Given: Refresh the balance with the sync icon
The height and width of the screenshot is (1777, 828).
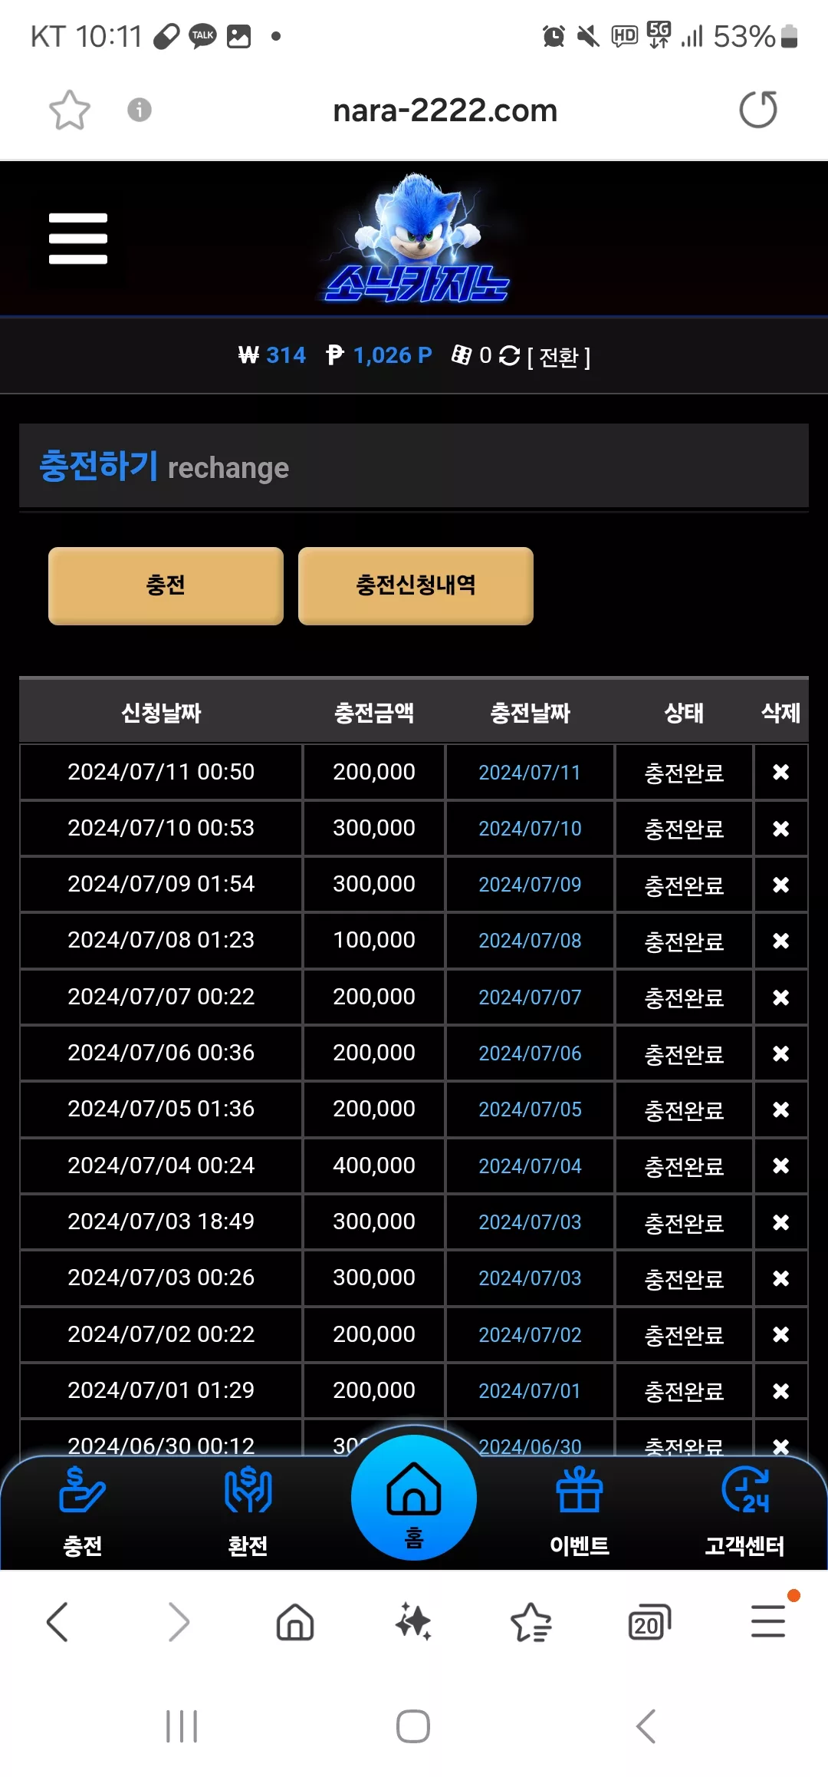Looking at the screenshot, I should pyautogui.click(x=509, y=355).
